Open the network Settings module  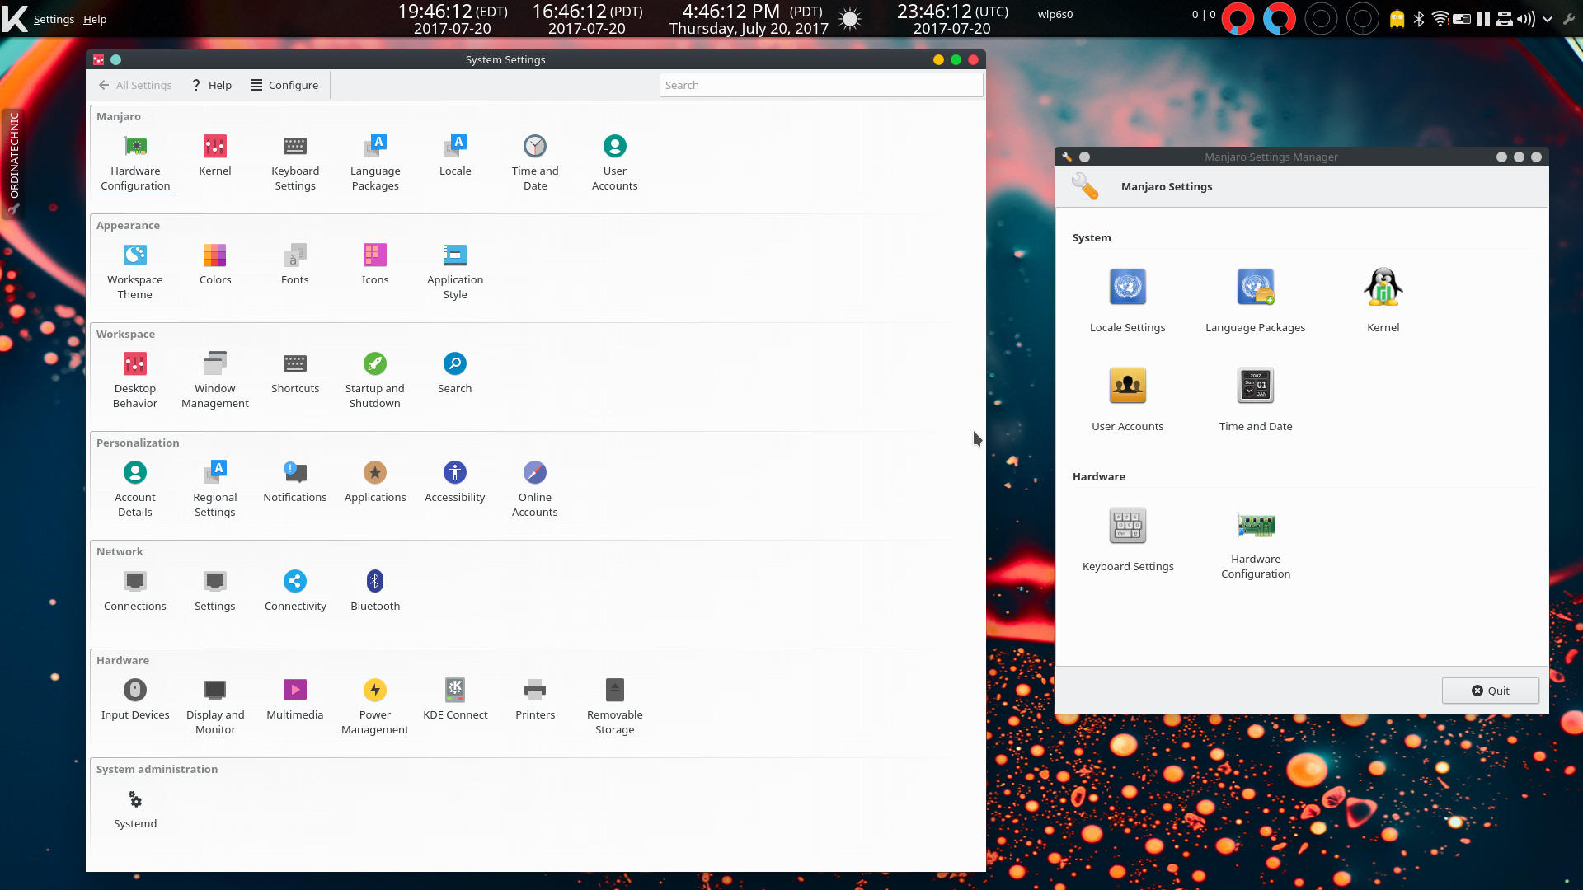[x=215, y=591]
